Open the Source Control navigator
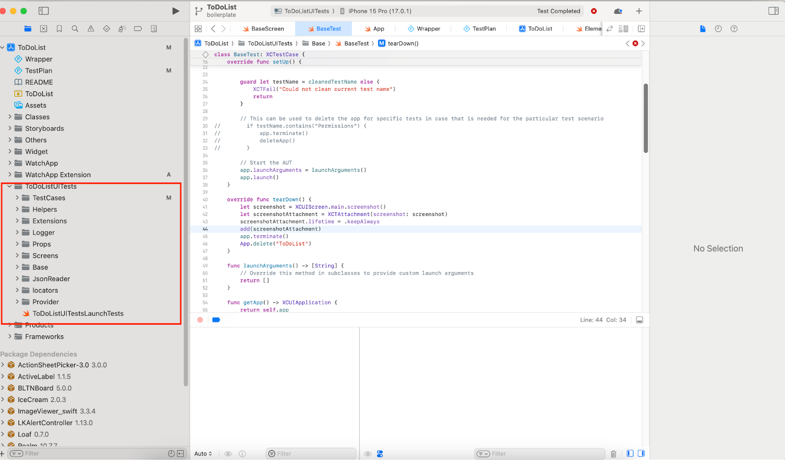Viewport: 785px width, 460px height. point(44,29)
